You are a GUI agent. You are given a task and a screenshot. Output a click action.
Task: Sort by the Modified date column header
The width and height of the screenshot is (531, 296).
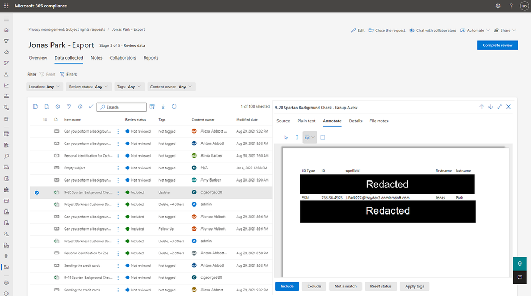247,120
